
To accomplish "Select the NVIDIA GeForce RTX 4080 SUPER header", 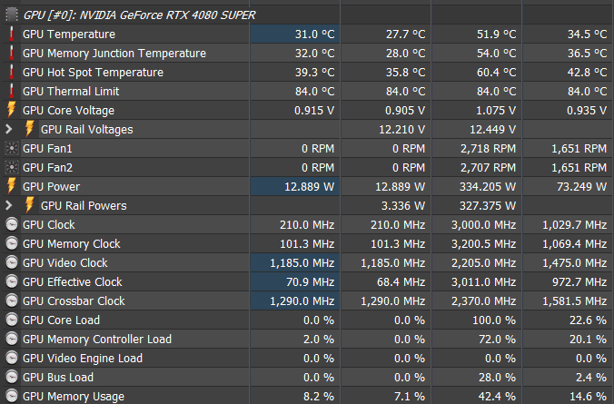I will click(139, 15).
